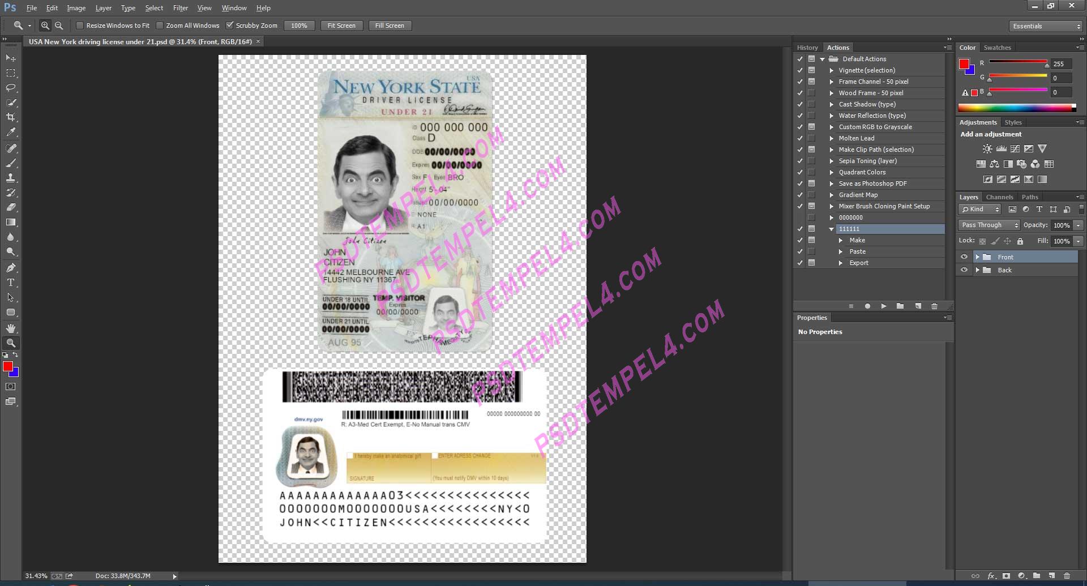Screen dimensions: 1087x586
Task: Enable Resize Windows to Fit
Action: [80, 25]
